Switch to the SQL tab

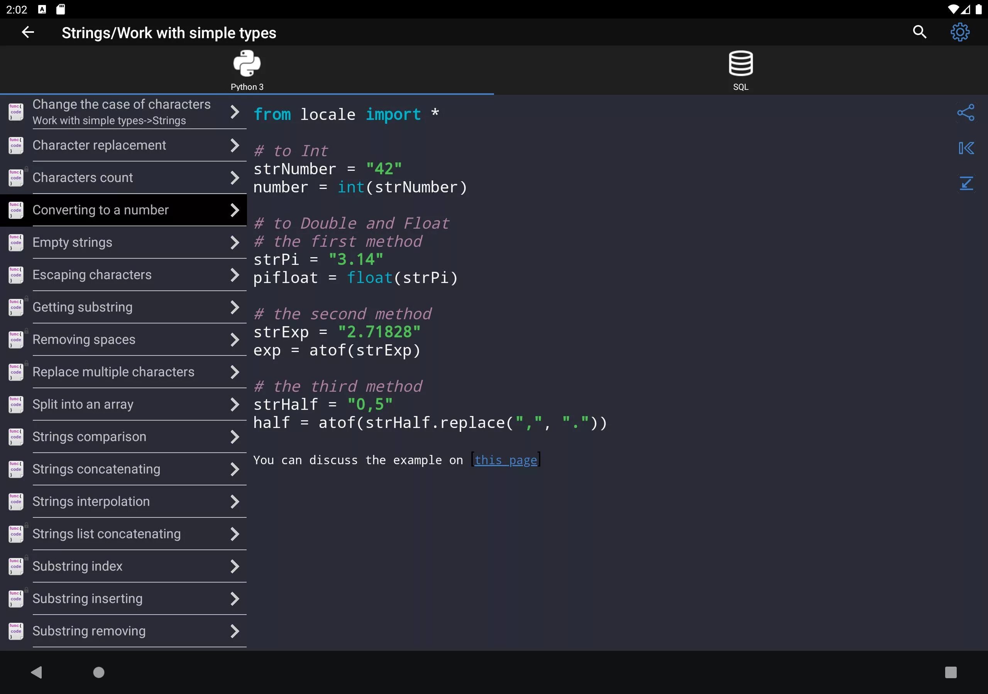741,71
